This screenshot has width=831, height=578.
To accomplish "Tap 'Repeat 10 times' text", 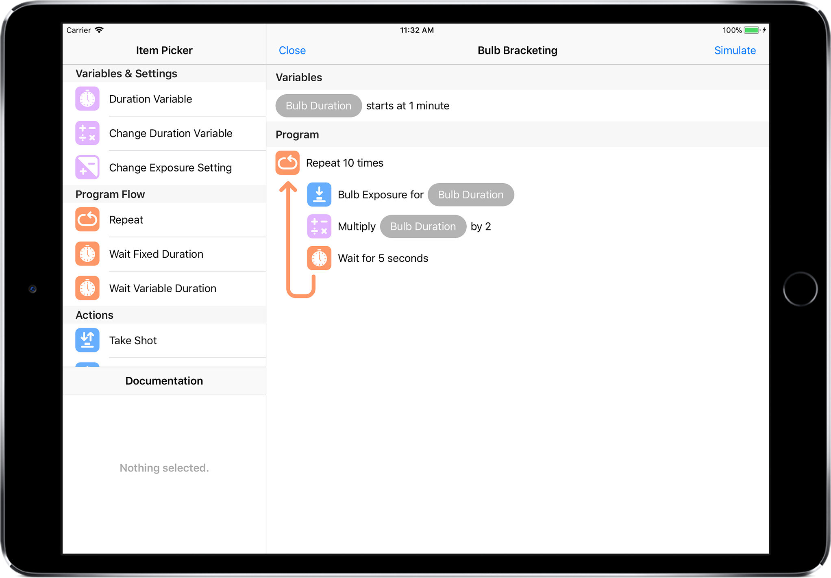I will (345, 163).
